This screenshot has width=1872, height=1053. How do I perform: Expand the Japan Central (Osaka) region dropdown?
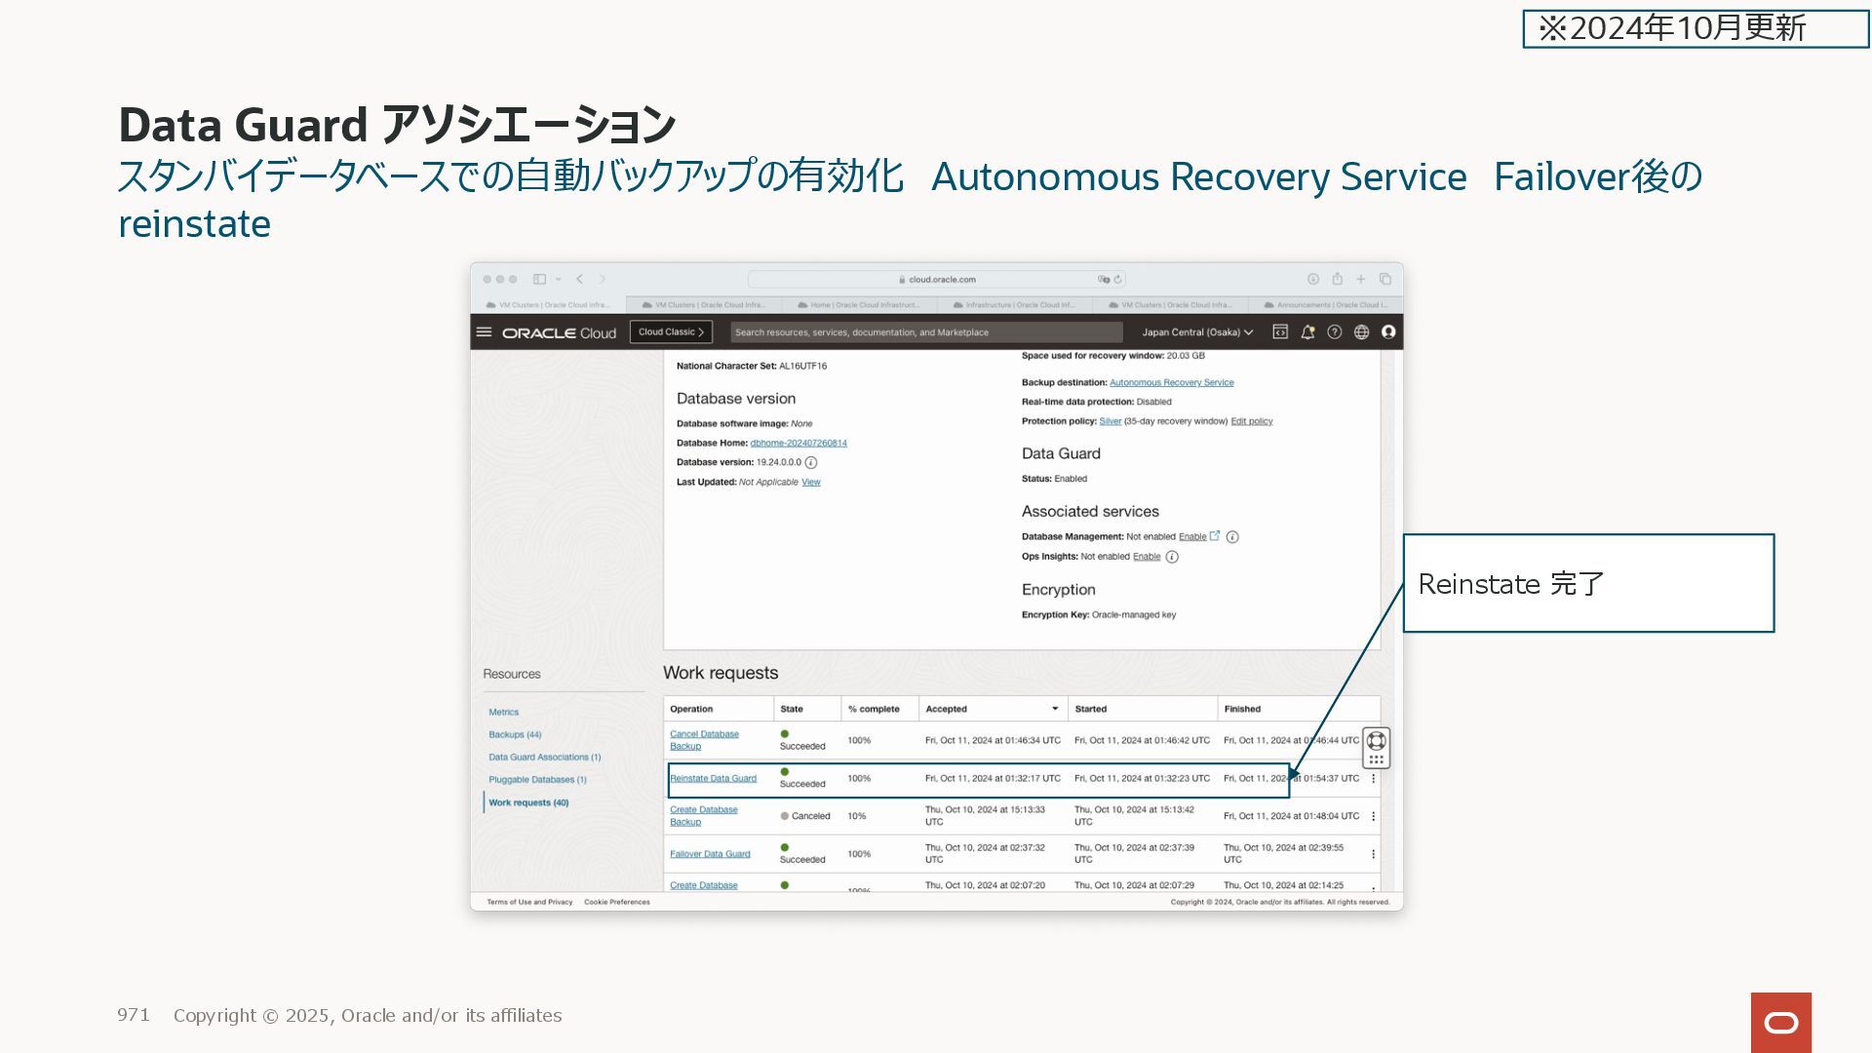1197,332
